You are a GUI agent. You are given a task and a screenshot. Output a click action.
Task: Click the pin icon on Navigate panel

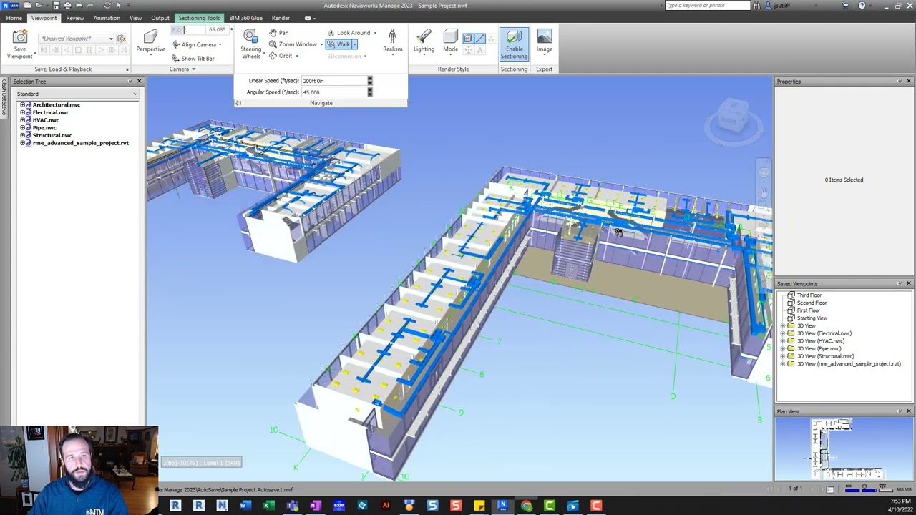pyautogui.click(x=238, y=103)
